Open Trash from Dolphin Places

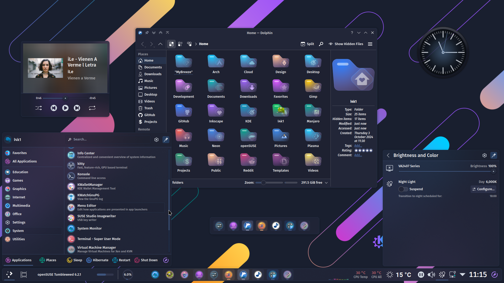[151, 108]
